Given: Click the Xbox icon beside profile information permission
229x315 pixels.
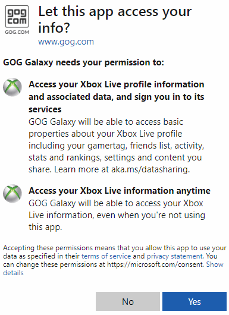Looking at the screenshot, I should point(12,87).
